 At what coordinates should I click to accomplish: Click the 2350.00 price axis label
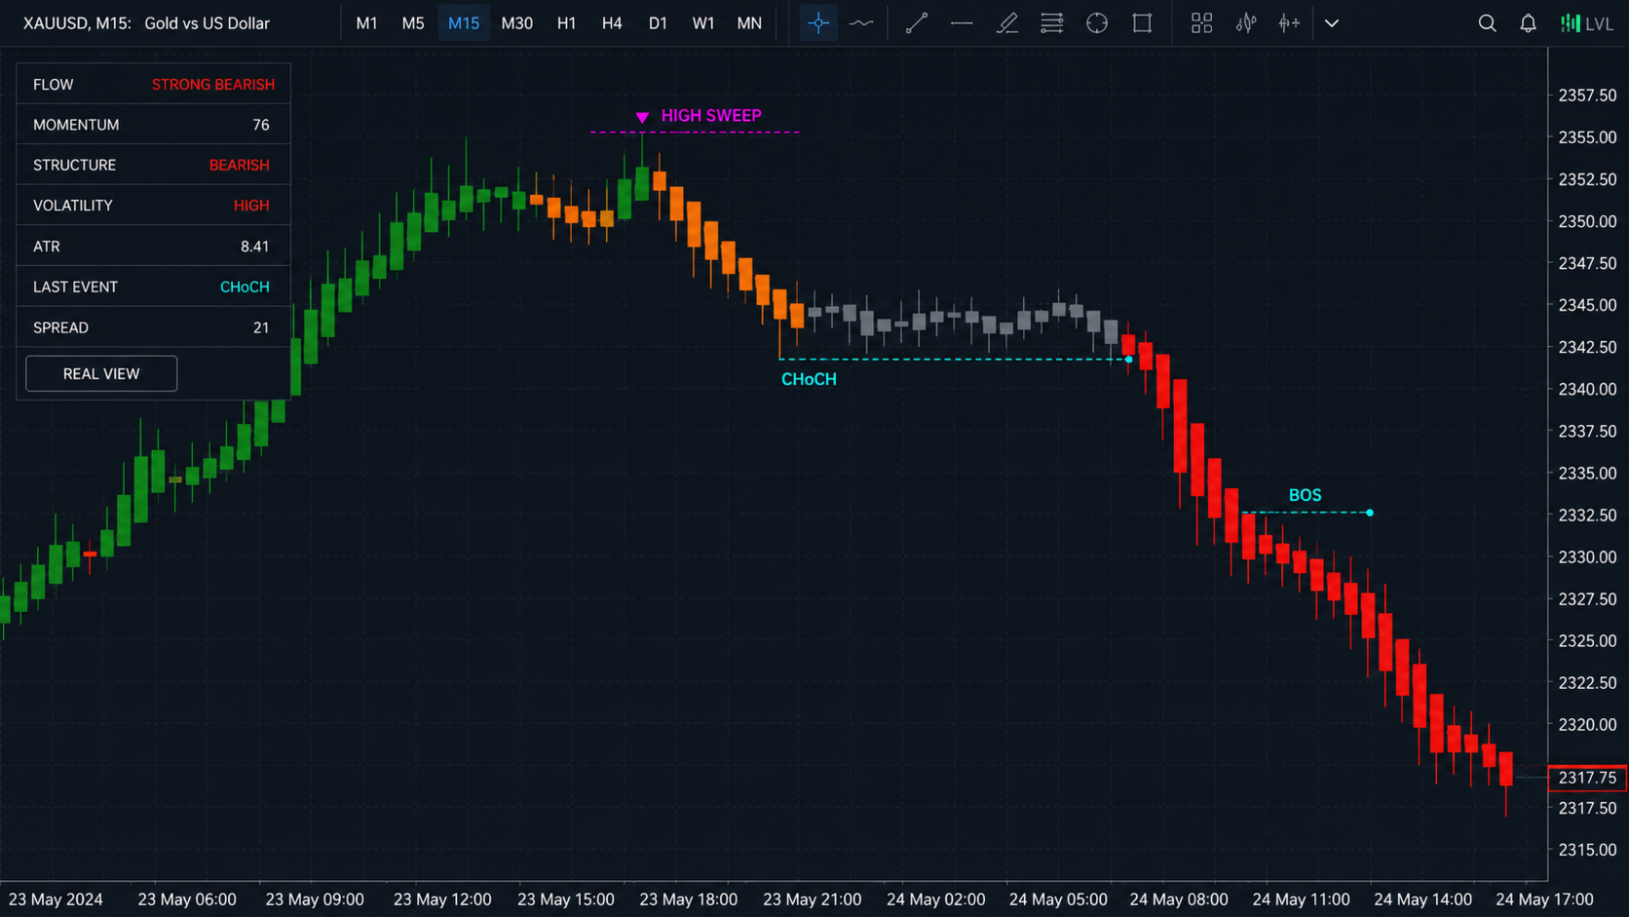tap(1588, 221)
